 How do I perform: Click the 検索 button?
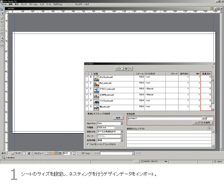coord(117,118)
